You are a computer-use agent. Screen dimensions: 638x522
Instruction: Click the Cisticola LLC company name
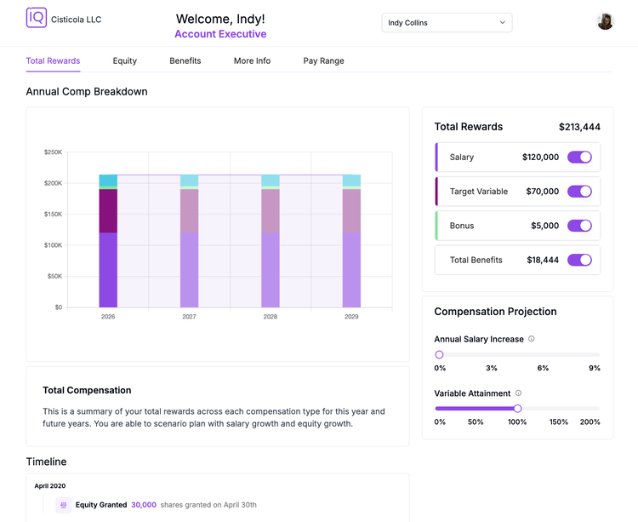76,20
